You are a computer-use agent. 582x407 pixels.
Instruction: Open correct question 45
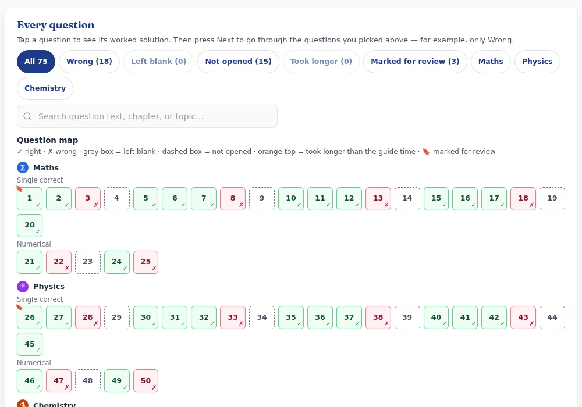click(30, 344)
